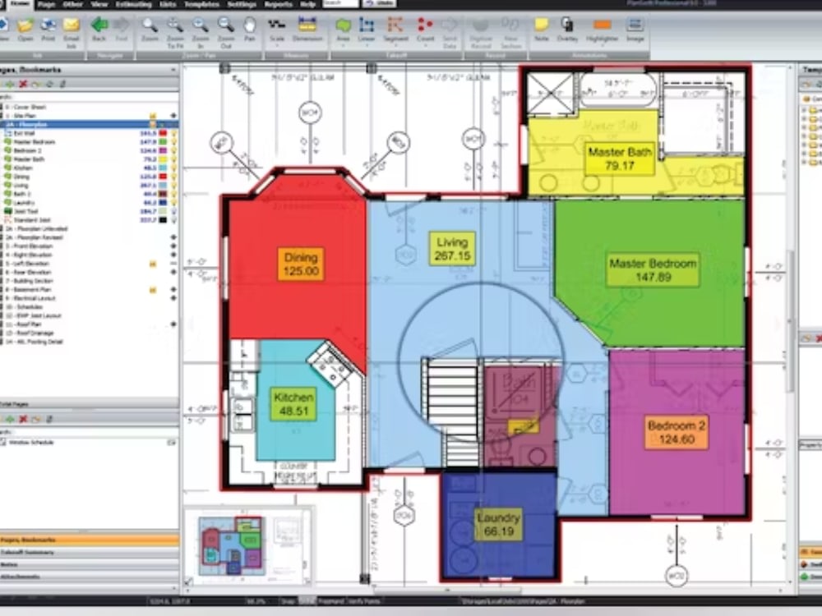822x616 pixels.
Task: Toggle visibility bulb for Kitchen
Action: click(x=173, y=168)
